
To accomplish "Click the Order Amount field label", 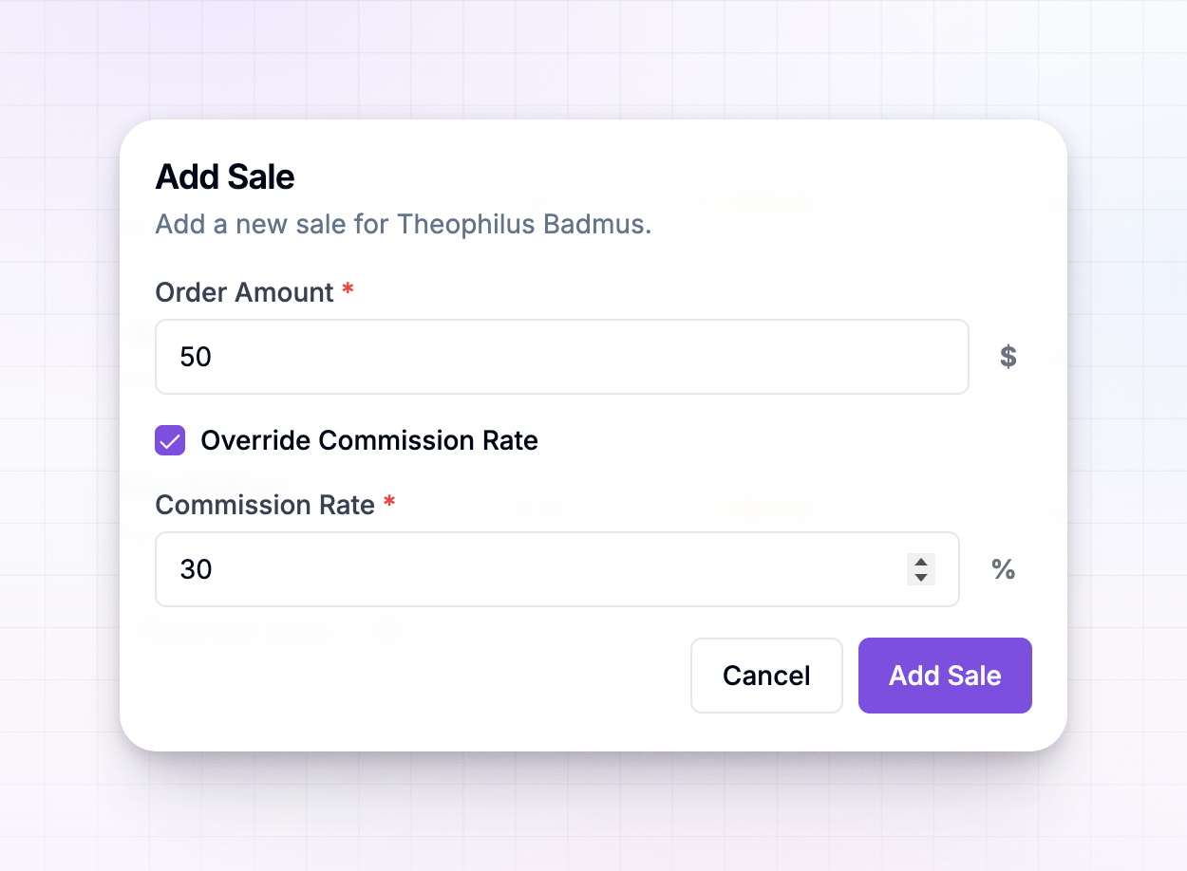I will coord(244,292).
